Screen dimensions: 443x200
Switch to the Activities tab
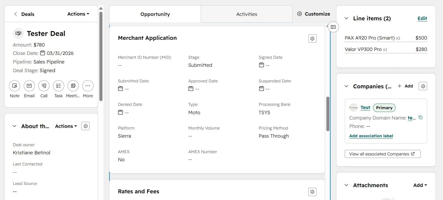[x=246, y=14]
